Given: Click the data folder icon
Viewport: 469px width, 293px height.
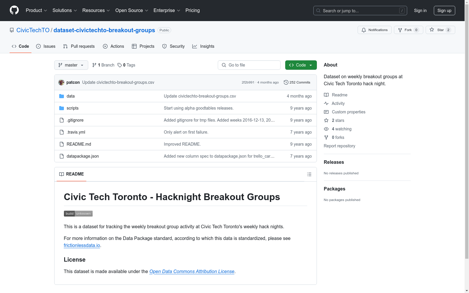Looking at the screenshot, I should coord(62,96).
